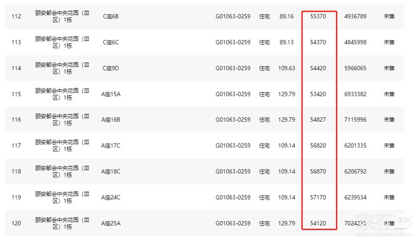
Task: Select the unit cell labeled C座6B
Action: tap(111, 17)
